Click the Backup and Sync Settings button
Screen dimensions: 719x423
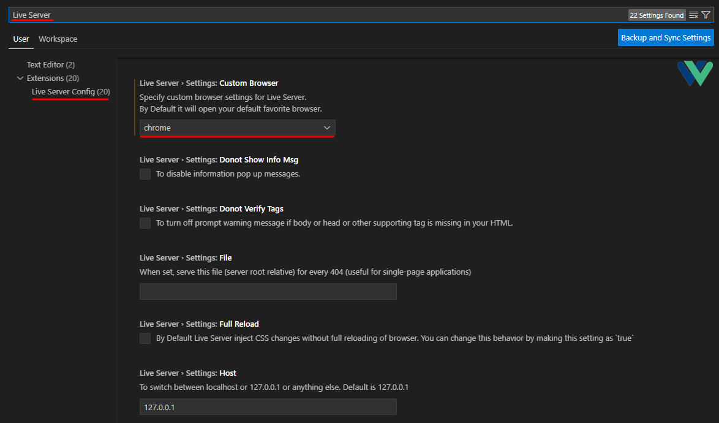666,37
